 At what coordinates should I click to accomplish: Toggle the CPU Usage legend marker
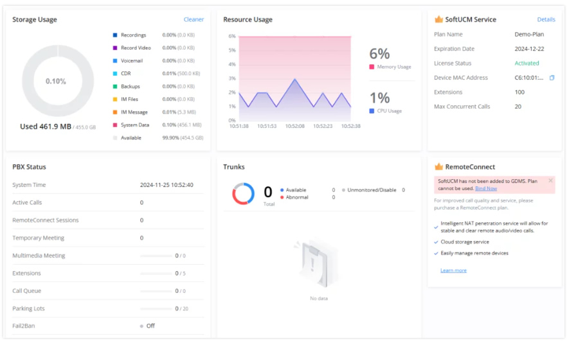pyautogui.click(x=372, y=111)
